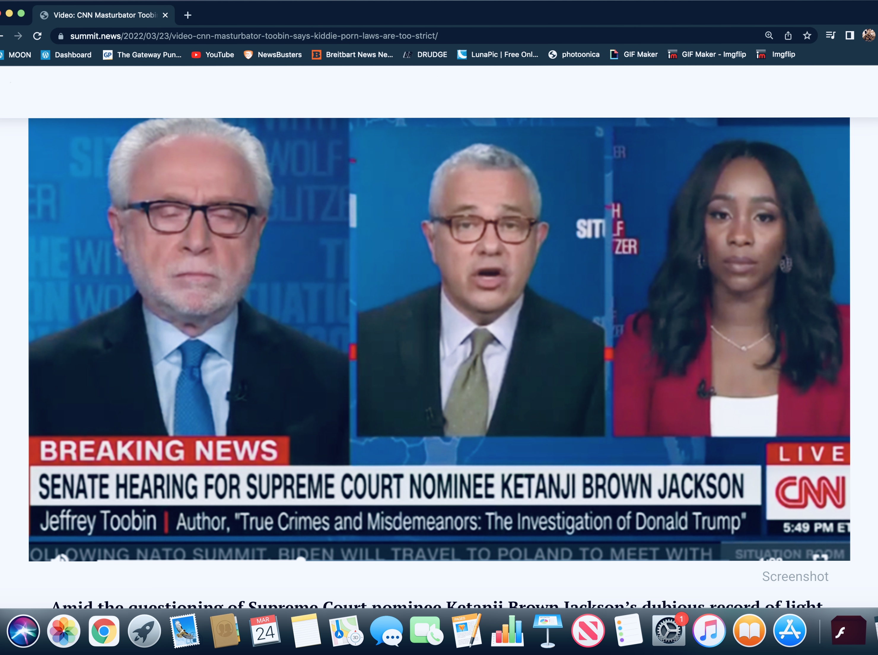Image resolution: width=878 pixels, height=655 pixels.
Task: Open Messages app in the dock
Action: (x=386, y=631)
